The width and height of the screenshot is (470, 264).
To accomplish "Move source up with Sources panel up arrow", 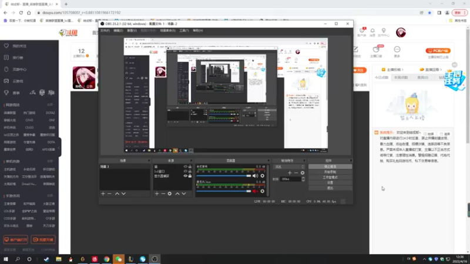I will [x=177, y=194].
